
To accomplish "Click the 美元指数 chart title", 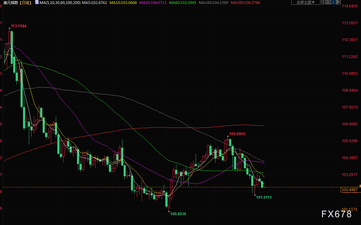I will pyautogui.click(x=11, y=3).
